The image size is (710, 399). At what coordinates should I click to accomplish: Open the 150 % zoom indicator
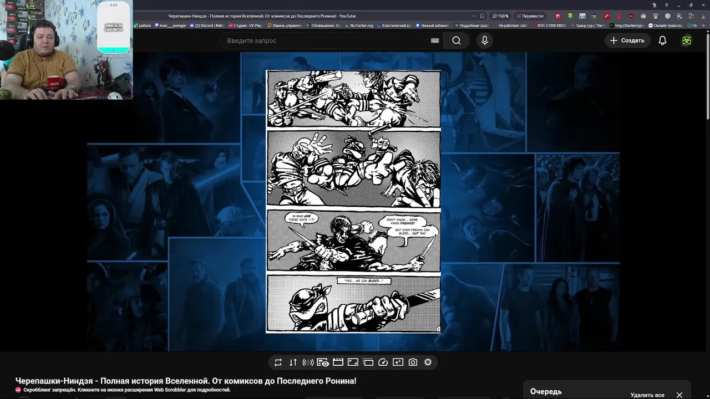[x=500, y=16]
